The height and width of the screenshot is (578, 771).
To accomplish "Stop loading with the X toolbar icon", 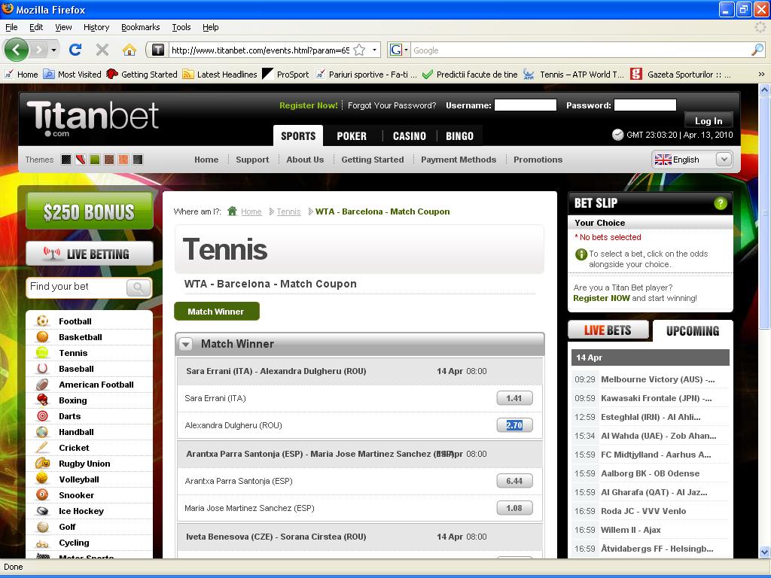I will [102, 50].
